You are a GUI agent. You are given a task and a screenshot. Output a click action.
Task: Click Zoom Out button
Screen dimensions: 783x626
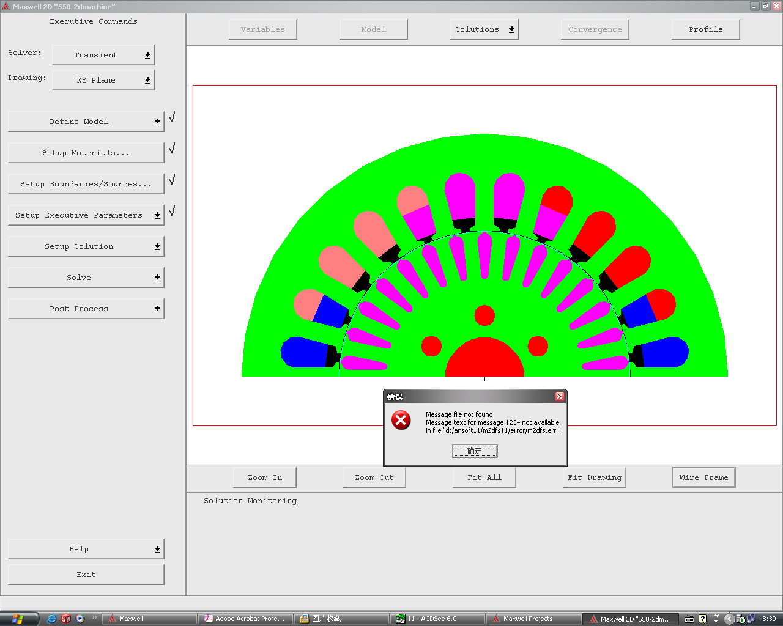click(x=374, y=477)
